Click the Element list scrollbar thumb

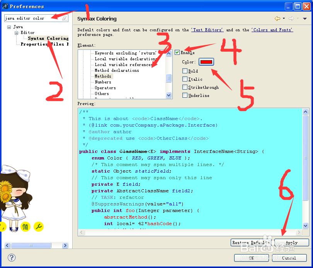click(169, 78)
